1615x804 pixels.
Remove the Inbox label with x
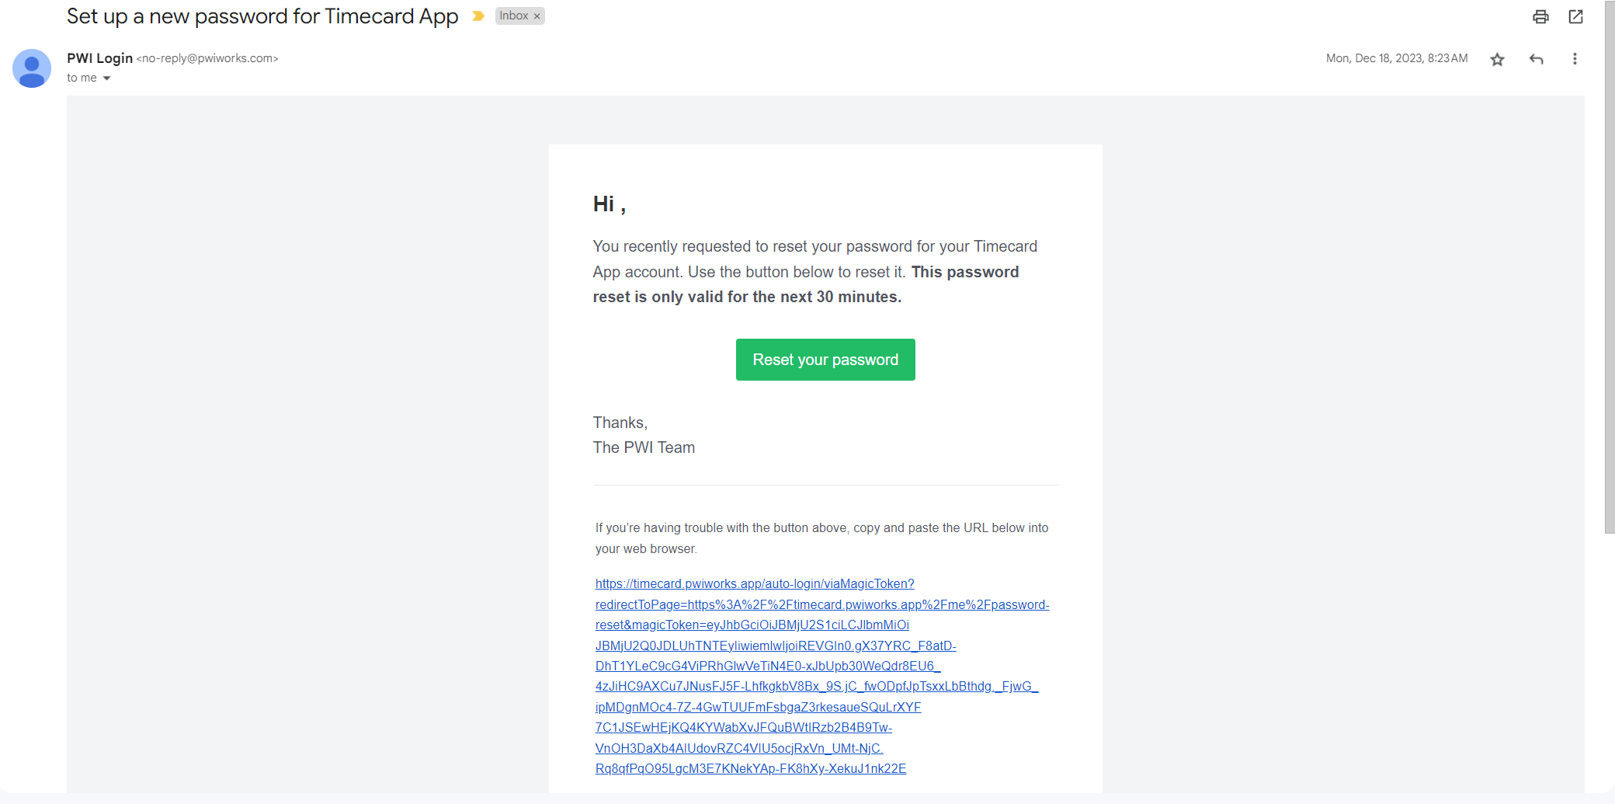tap(537, 16)
